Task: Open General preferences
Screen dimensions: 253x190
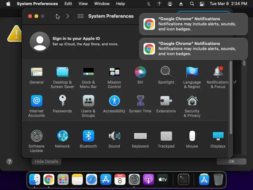Action: click(36, 76)
